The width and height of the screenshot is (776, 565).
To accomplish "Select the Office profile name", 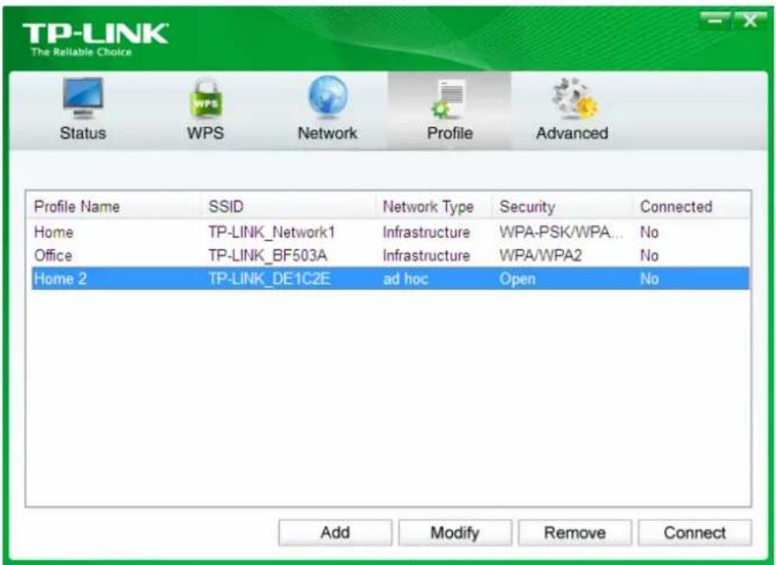I will [53, 255].
